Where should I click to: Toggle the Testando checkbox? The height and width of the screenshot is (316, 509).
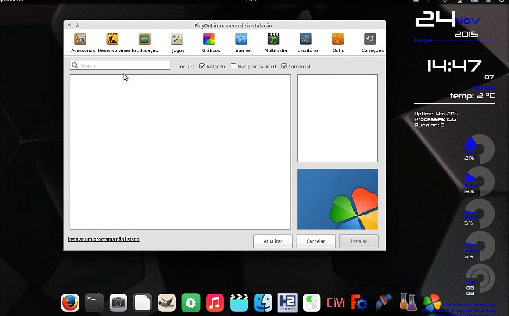tap(202, 66)
